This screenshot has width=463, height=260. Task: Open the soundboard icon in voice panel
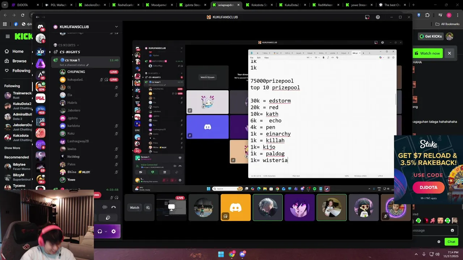pos(108,218)
